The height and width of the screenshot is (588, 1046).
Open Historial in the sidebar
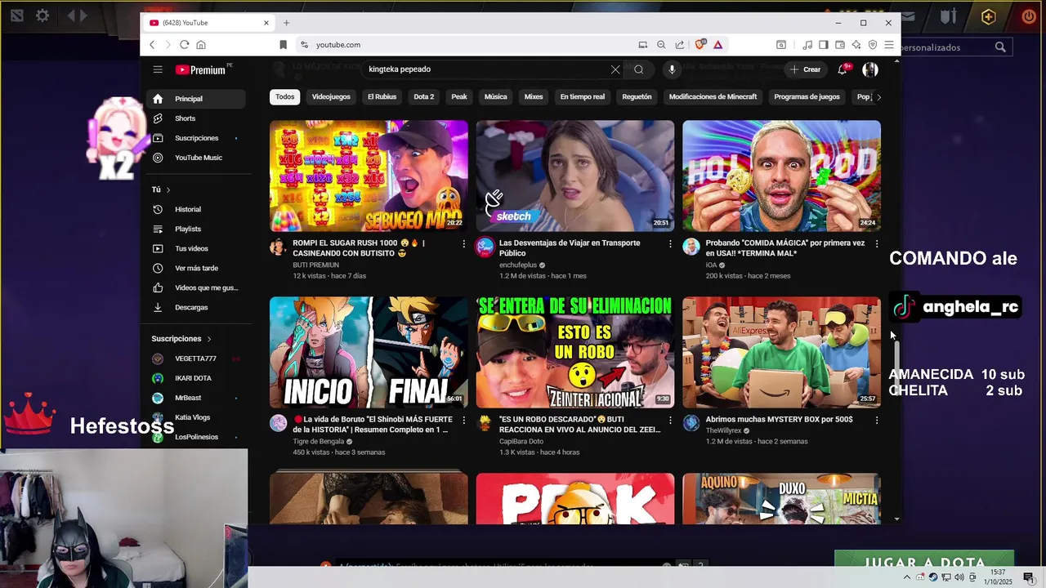coord(196,209)
